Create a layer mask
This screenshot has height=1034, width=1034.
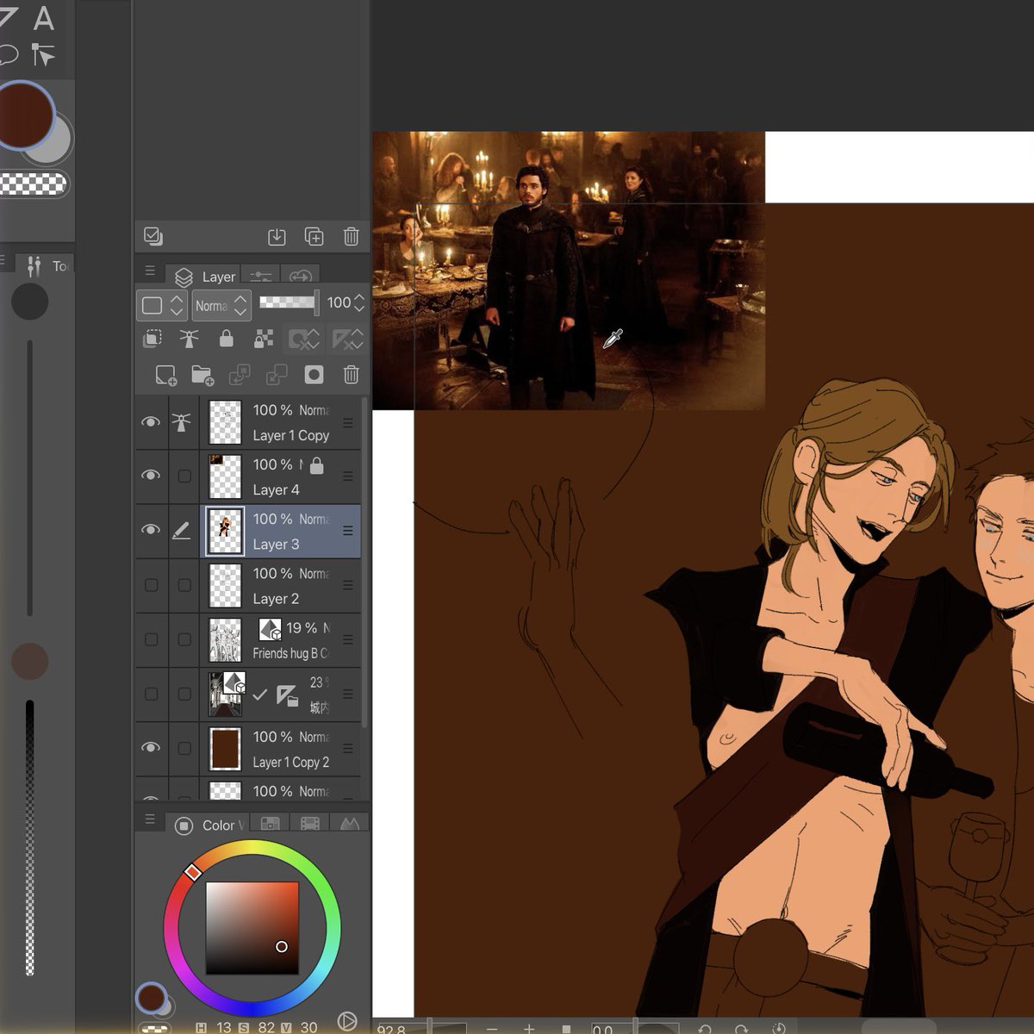[315, 375]
